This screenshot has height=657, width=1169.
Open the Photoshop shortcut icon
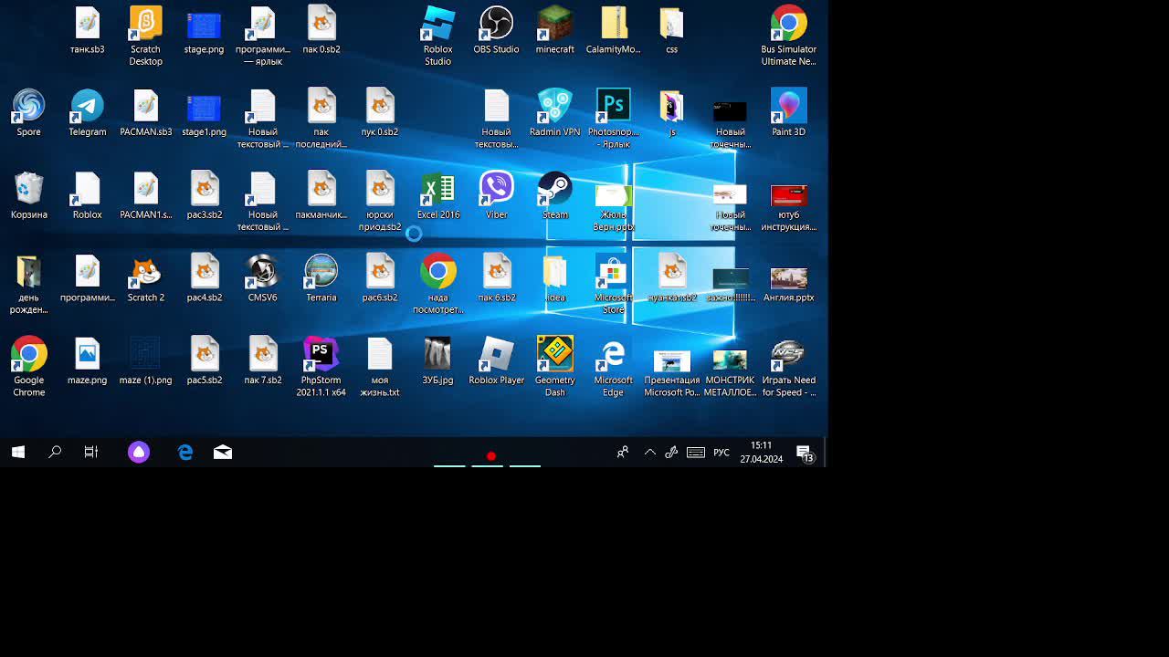(613, 119)
